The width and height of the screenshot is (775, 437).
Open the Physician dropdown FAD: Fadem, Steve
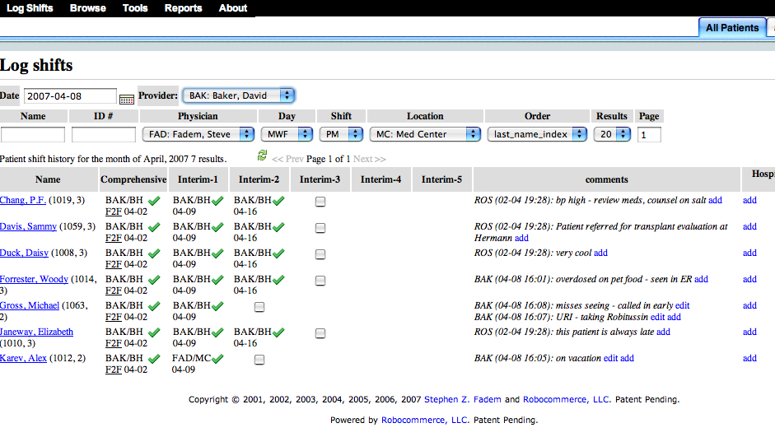pyautogui.click(x=198, y=134)
